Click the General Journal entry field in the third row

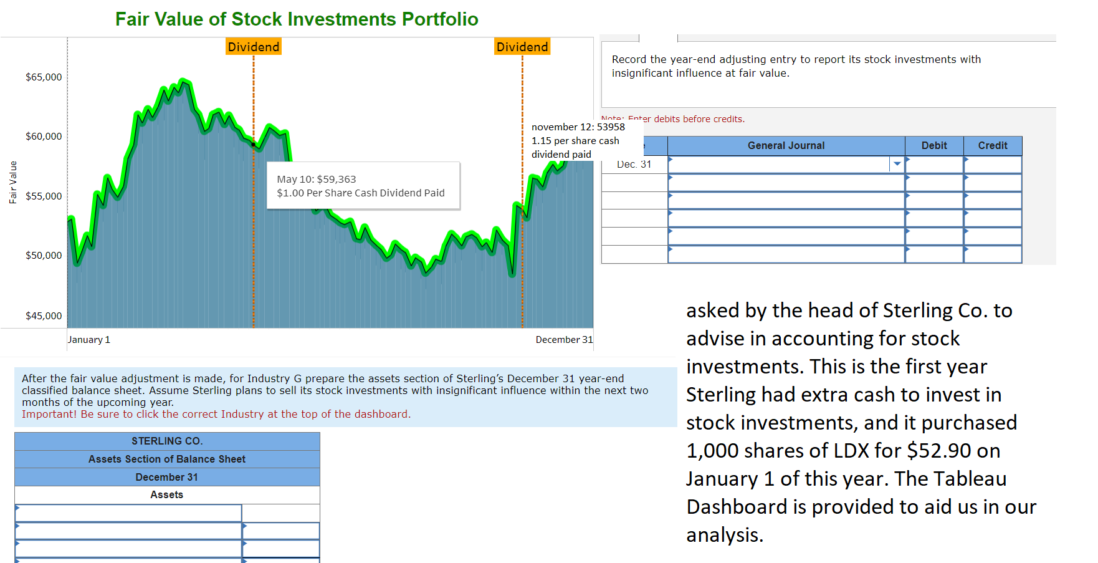tap(785, 200)
